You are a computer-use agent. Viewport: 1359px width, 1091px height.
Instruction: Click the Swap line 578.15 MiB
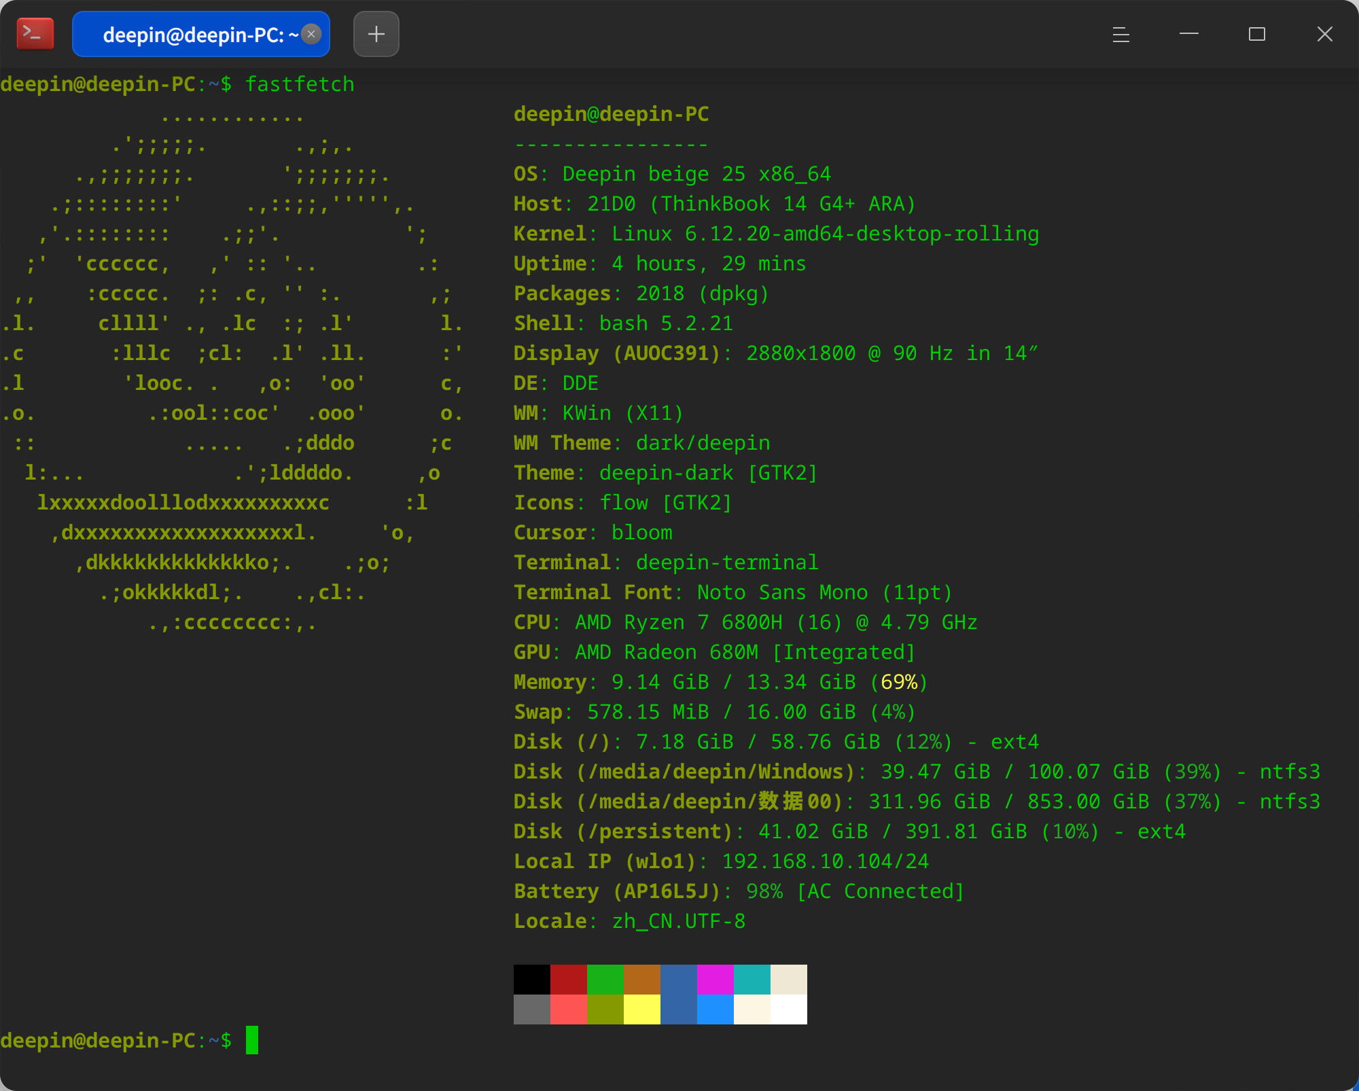(x=715, y=712)
